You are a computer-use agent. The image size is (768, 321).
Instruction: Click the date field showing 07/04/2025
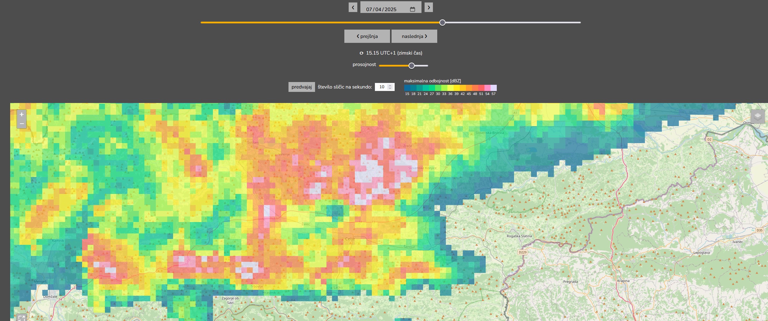click(381, 9)
